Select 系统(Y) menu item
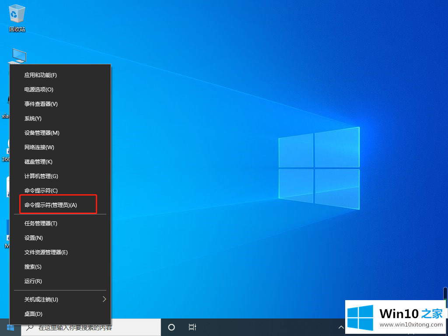448x336 pixels. [x=33, y=119]
